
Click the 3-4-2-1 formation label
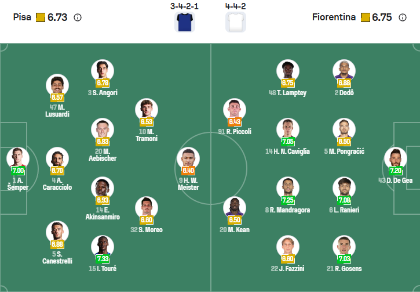click(x=185, y=6)
